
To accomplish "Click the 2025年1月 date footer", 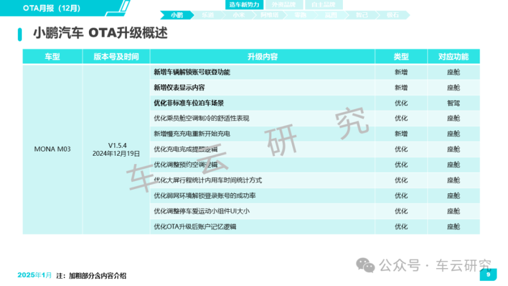I will tap(34, 275).
